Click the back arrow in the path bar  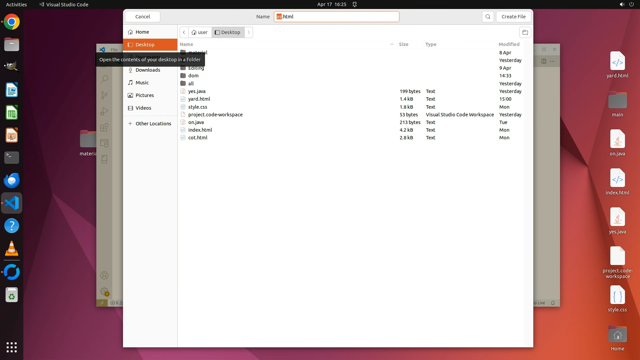click(184, 32)
